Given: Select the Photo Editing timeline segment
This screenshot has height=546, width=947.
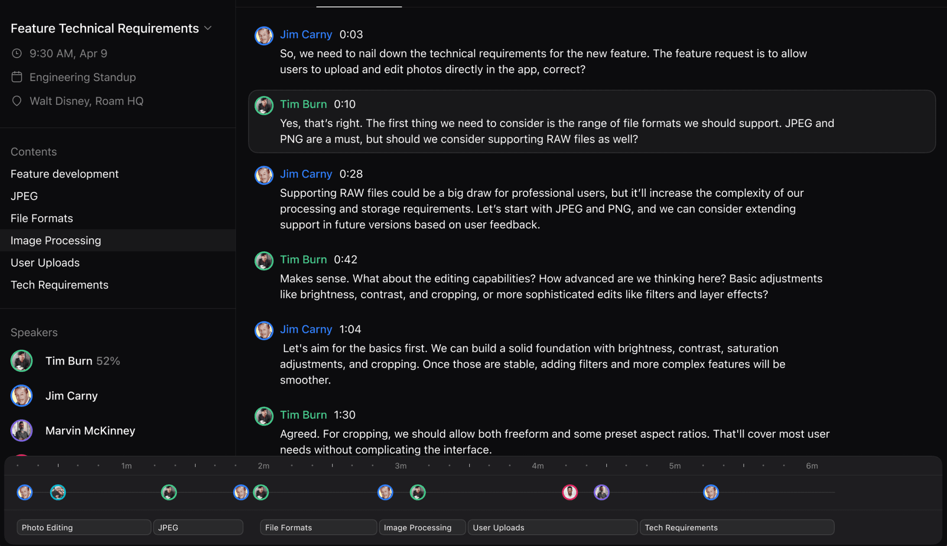Looking at the screenshot, I should coord(84,527).
